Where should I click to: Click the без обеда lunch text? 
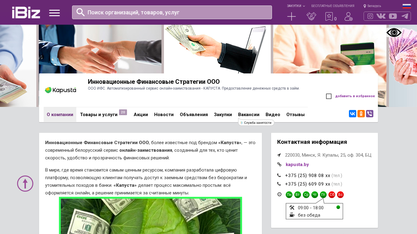tap(309, 215)
